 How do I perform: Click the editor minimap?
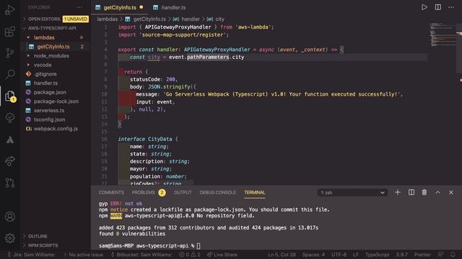(x=442, y=35)
